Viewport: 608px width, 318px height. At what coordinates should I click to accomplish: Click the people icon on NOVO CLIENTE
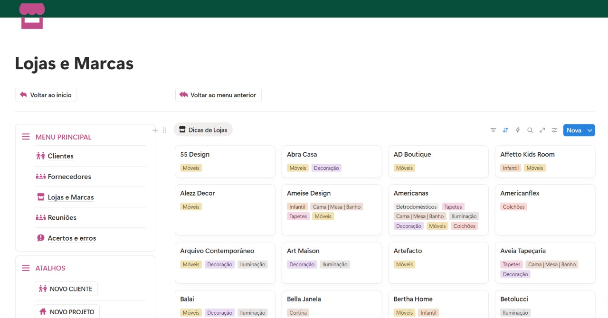pos(43,289)
